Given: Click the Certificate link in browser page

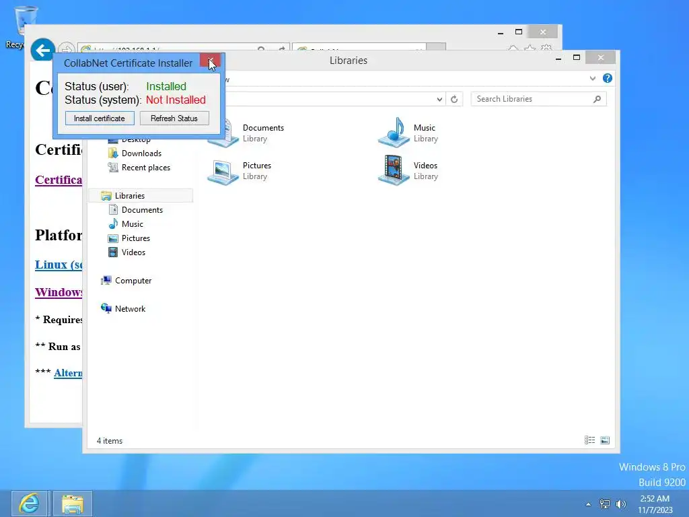Looking at the screenshot, I should pos(59,180).
